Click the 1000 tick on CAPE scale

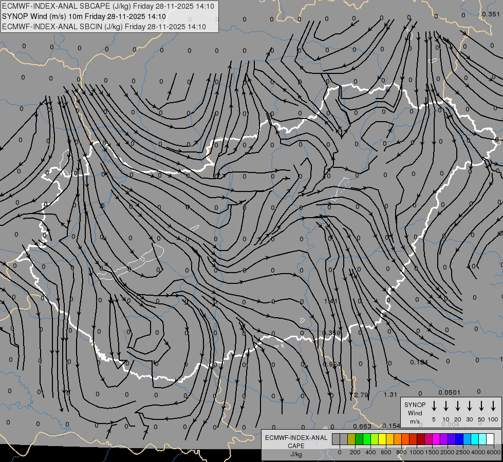pyautogui.click(x=417, y=452)
